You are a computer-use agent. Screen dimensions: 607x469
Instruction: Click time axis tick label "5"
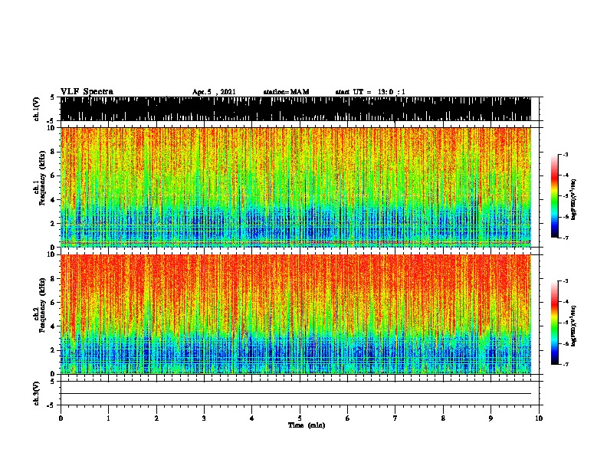tap(300, 418)
